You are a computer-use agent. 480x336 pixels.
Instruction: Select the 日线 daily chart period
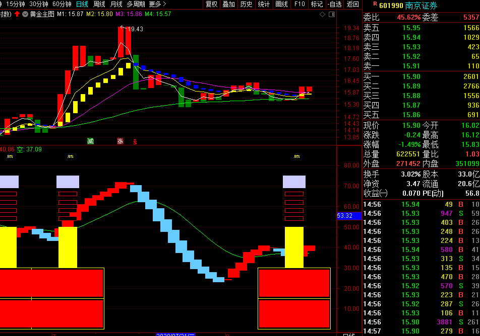click(x=82, y=4)
